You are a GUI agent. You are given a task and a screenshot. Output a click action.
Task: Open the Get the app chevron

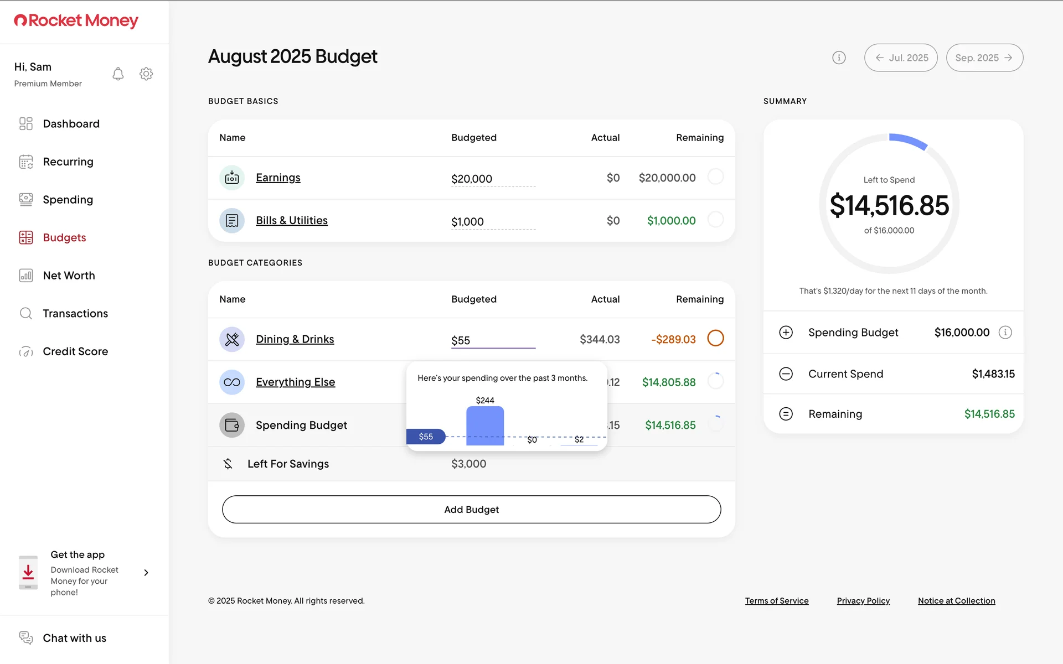(146, 573)
